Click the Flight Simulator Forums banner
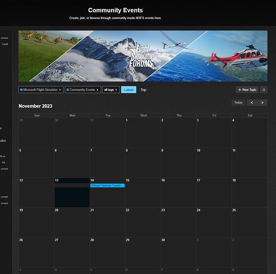The height and width of the screenshot is (274, 276). pos(143,56)
